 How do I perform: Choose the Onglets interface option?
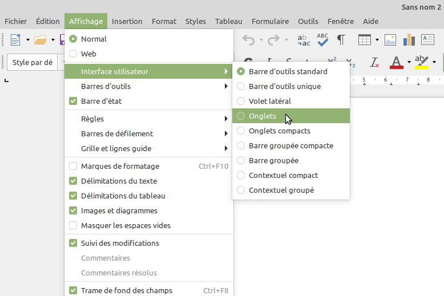[x=263, y=116]
